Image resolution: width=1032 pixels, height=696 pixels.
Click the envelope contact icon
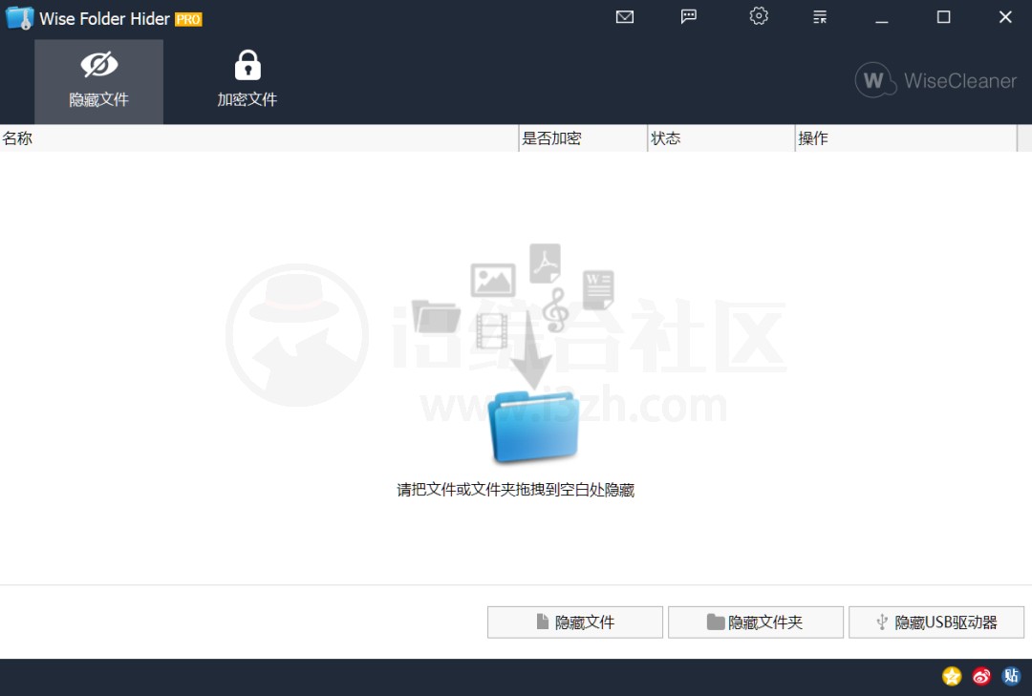click(x=624, y=16)
